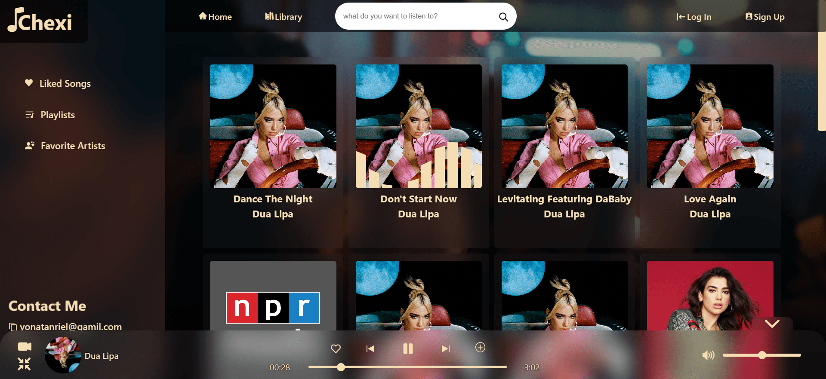Click the Love Again title
Viewport: 826px width, 379px height.
(710, 199)
